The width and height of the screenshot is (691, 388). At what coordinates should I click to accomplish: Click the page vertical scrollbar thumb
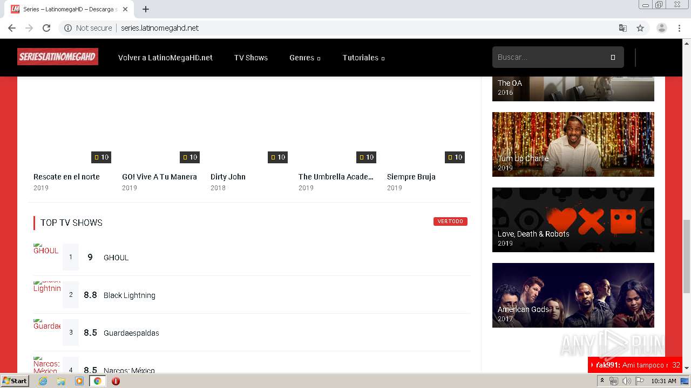tap(687, 256)
